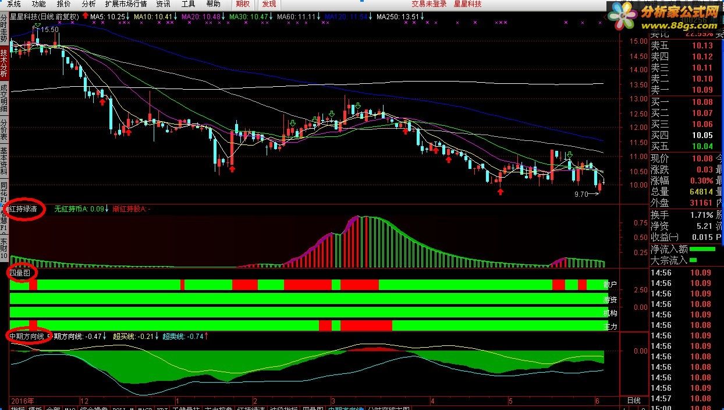Screen dimensions: 724x410
Task: Click the 净流入额 green bar
Action: (x=703, y=249)
